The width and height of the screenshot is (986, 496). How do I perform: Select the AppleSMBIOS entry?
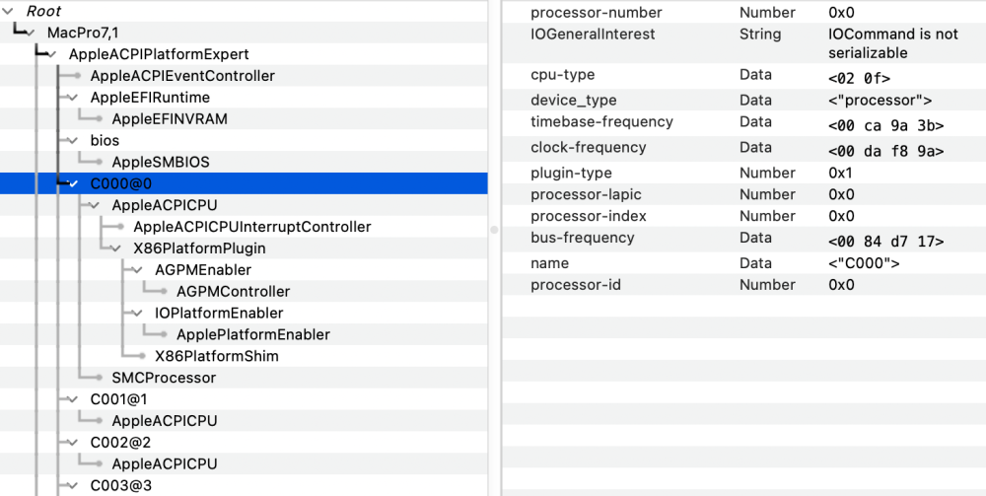(x=161, y=162)
